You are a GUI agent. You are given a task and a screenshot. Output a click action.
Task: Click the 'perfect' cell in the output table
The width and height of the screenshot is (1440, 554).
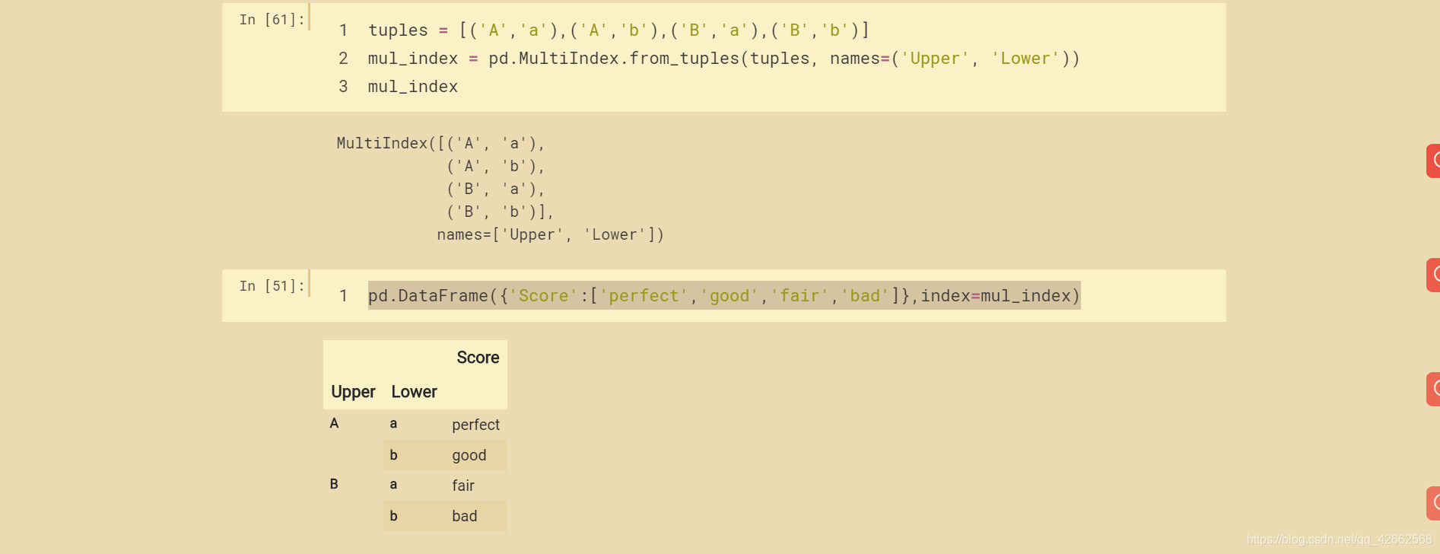[475, 425]
